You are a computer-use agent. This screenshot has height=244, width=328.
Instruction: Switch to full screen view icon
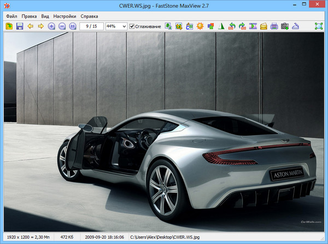pyautogui.click(x=319, y=26)
